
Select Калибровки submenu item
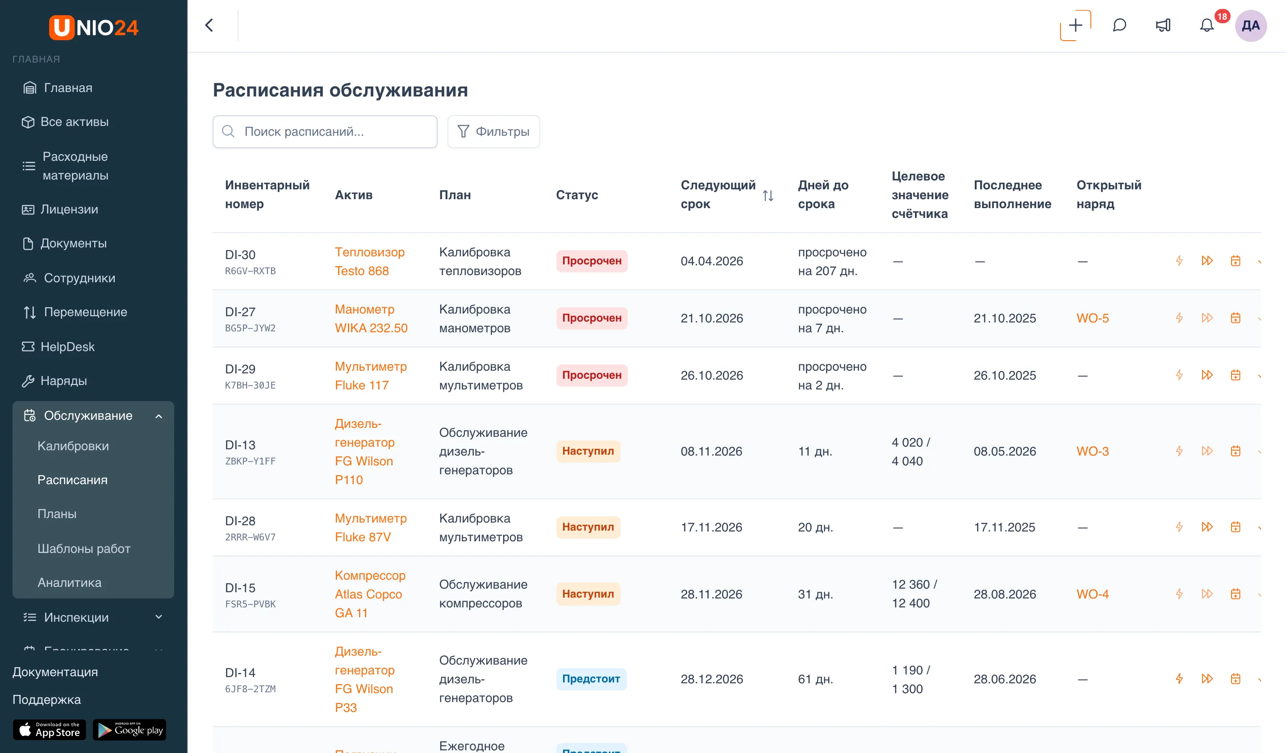tap(73, 446)
